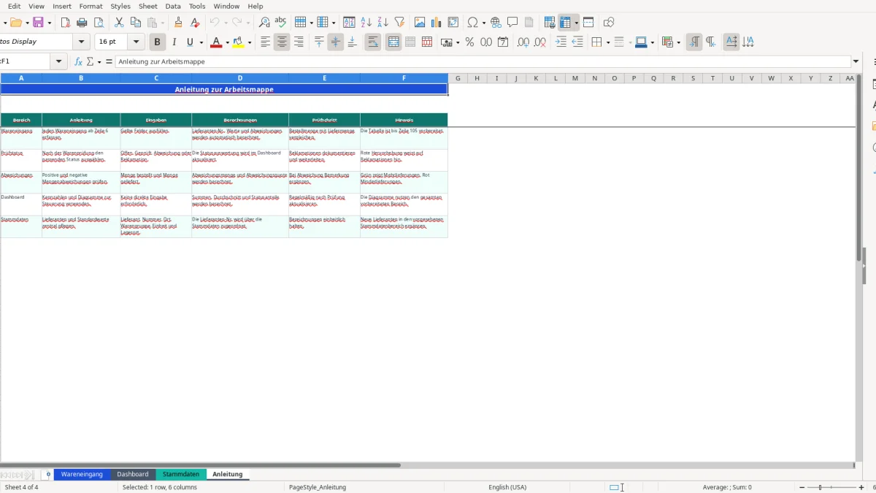Click the AutoFilter funnel icon

tap(399, 23)
